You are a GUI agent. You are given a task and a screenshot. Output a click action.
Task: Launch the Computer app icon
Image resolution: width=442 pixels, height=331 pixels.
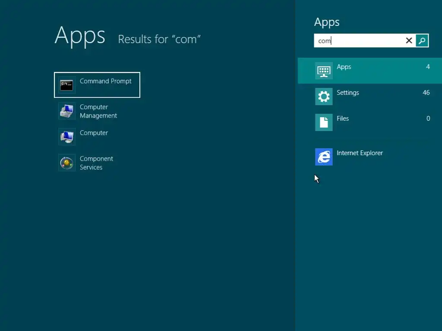click(67, 137)
